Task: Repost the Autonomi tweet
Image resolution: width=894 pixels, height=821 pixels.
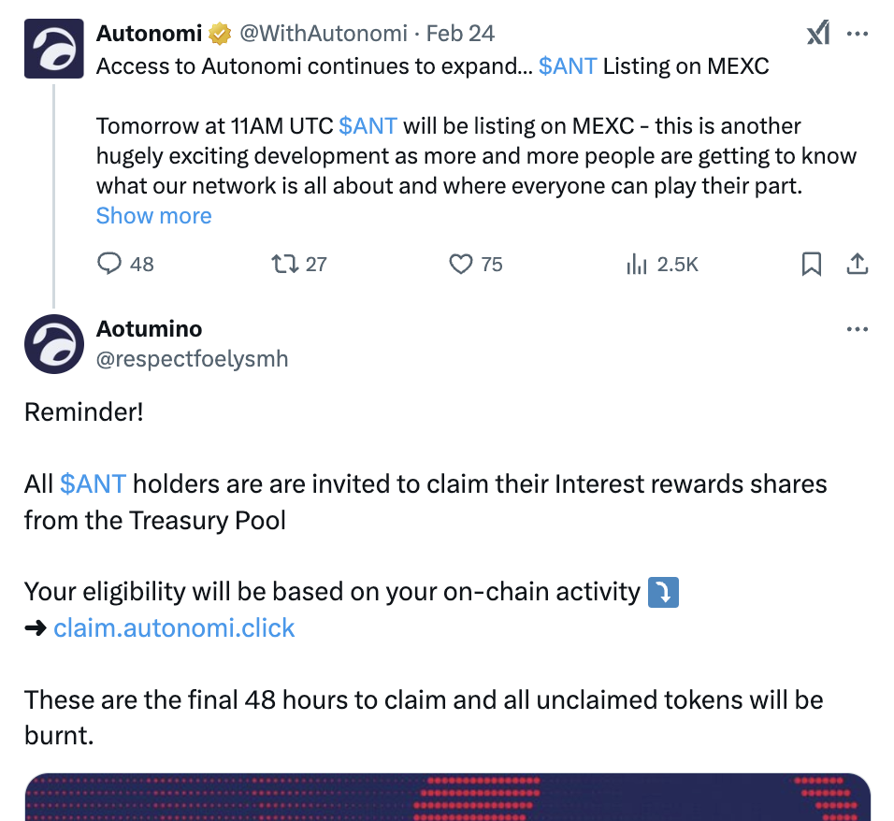Action: 284,265
